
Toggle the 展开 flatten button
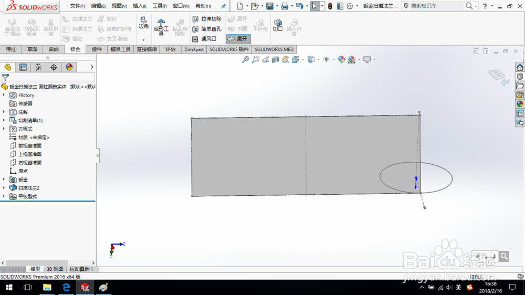pyautogui.click(x=238, y=39)
